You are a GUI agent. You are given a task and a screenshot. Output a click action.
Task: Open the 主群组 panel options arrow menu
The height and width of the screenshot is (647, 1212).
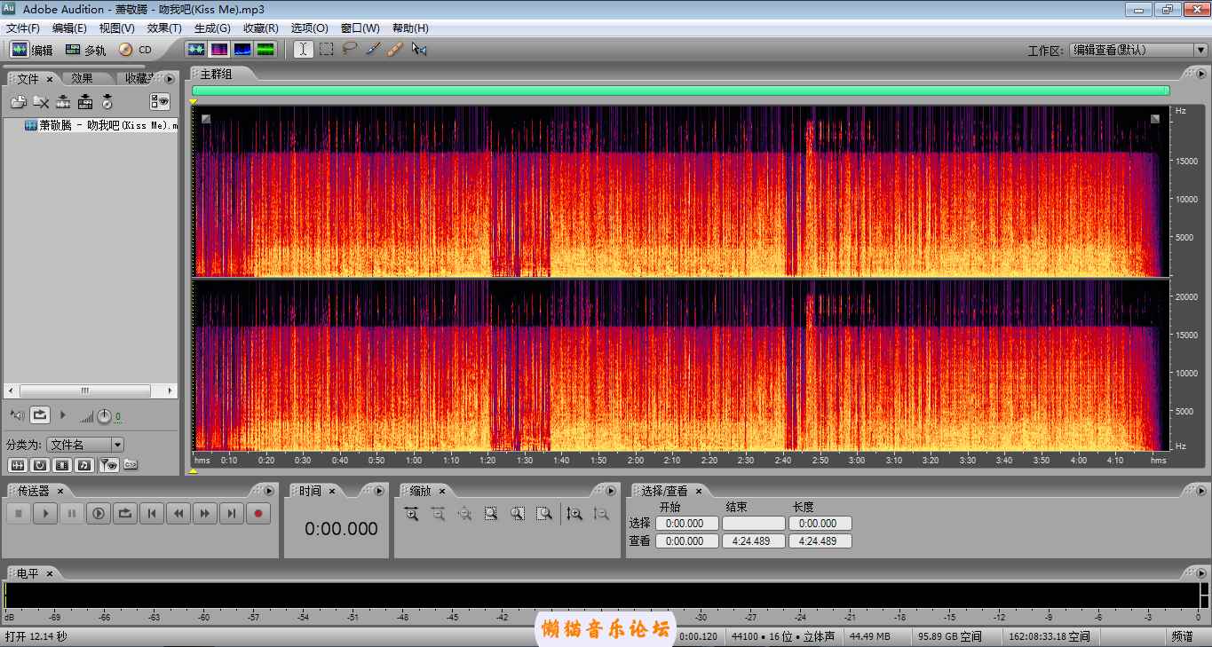click(x=1200, y=74)
